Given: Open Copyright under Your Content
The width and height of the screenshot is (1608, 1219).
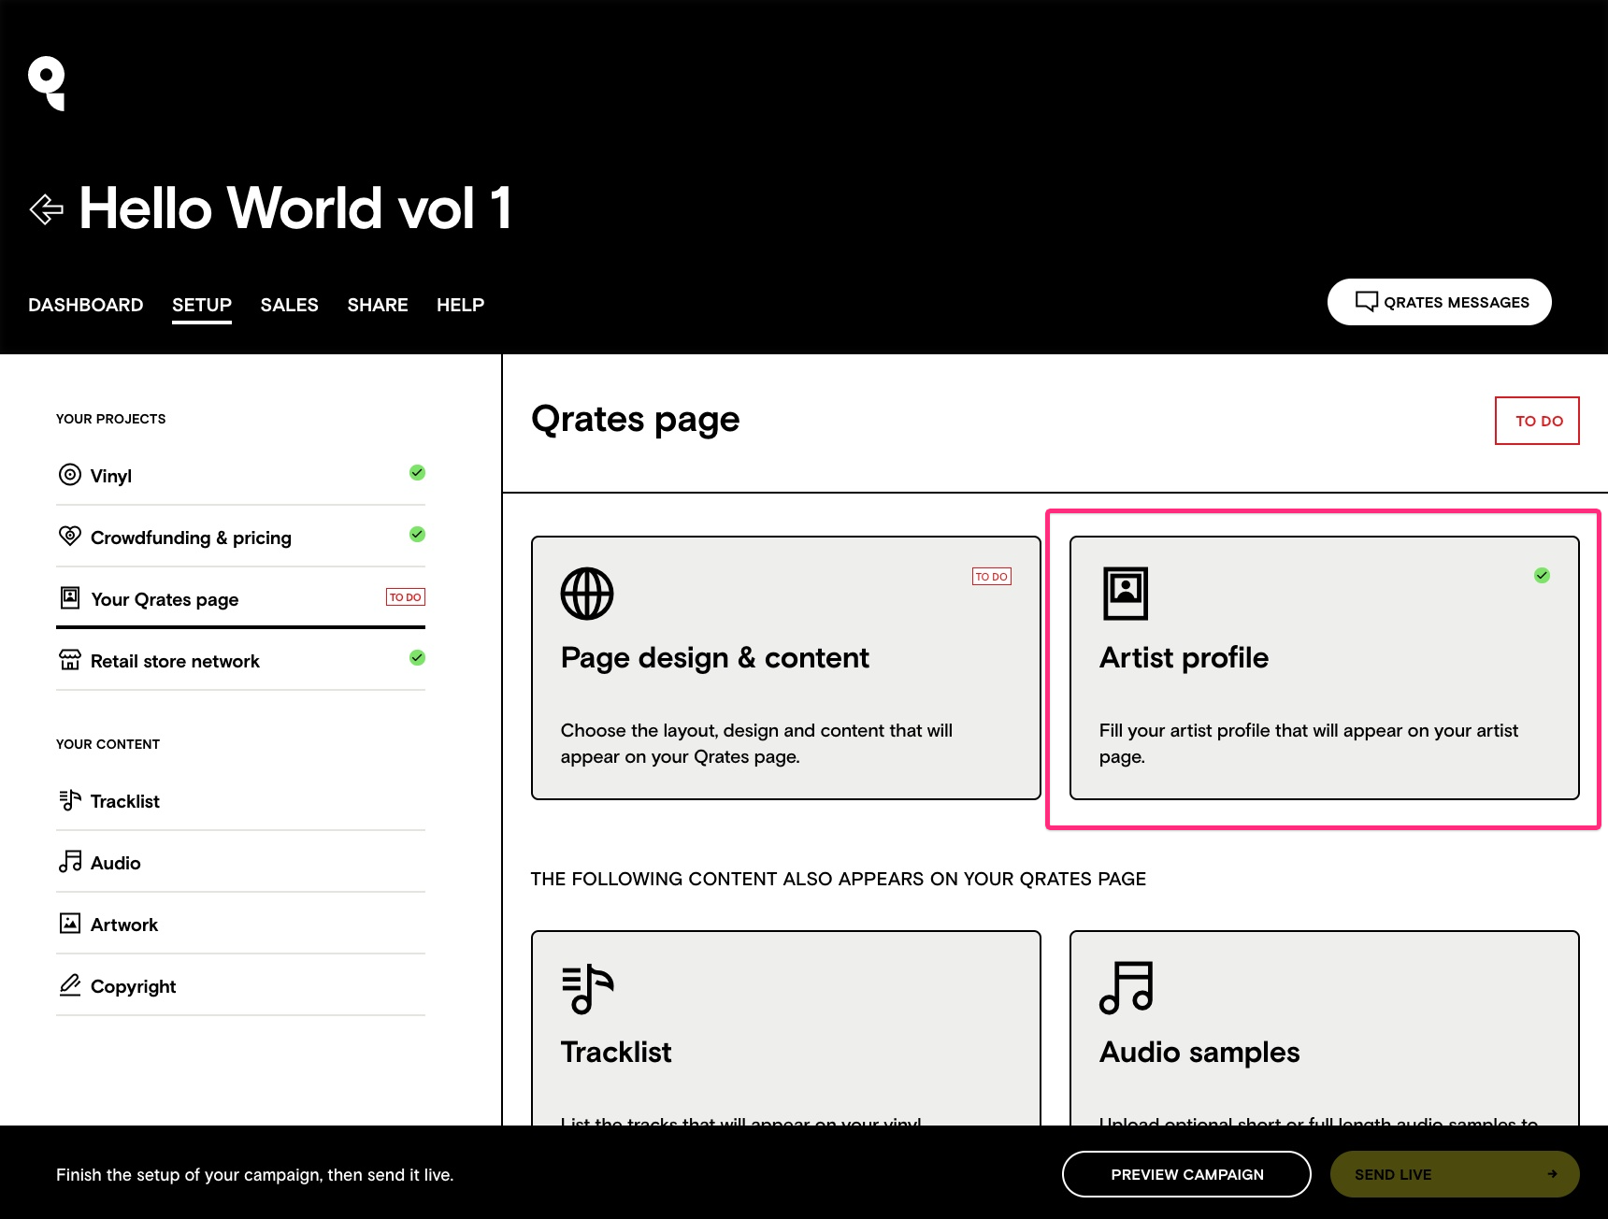Looking at the screenshot, I should 241,985.
